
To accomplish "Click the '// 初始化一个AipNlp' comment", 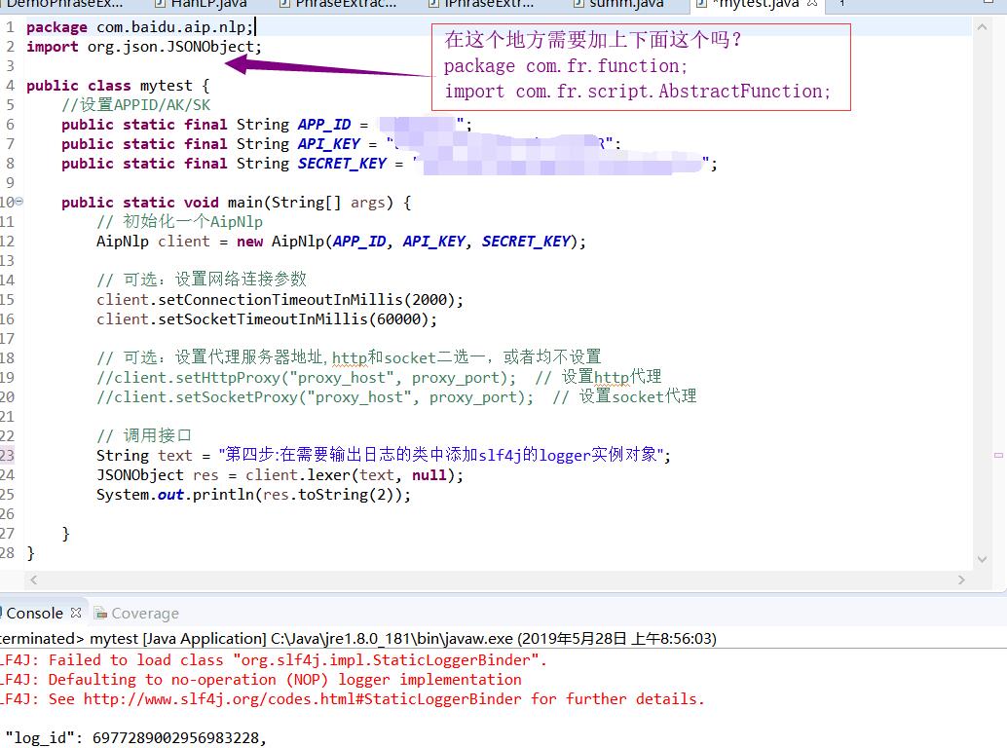I will [x=180, y=221].
